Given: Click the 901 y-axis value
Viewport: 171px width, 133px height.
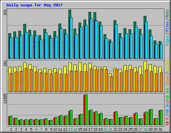Looking at the screenshot, I should pyautogui.click(x=5, y=12).
